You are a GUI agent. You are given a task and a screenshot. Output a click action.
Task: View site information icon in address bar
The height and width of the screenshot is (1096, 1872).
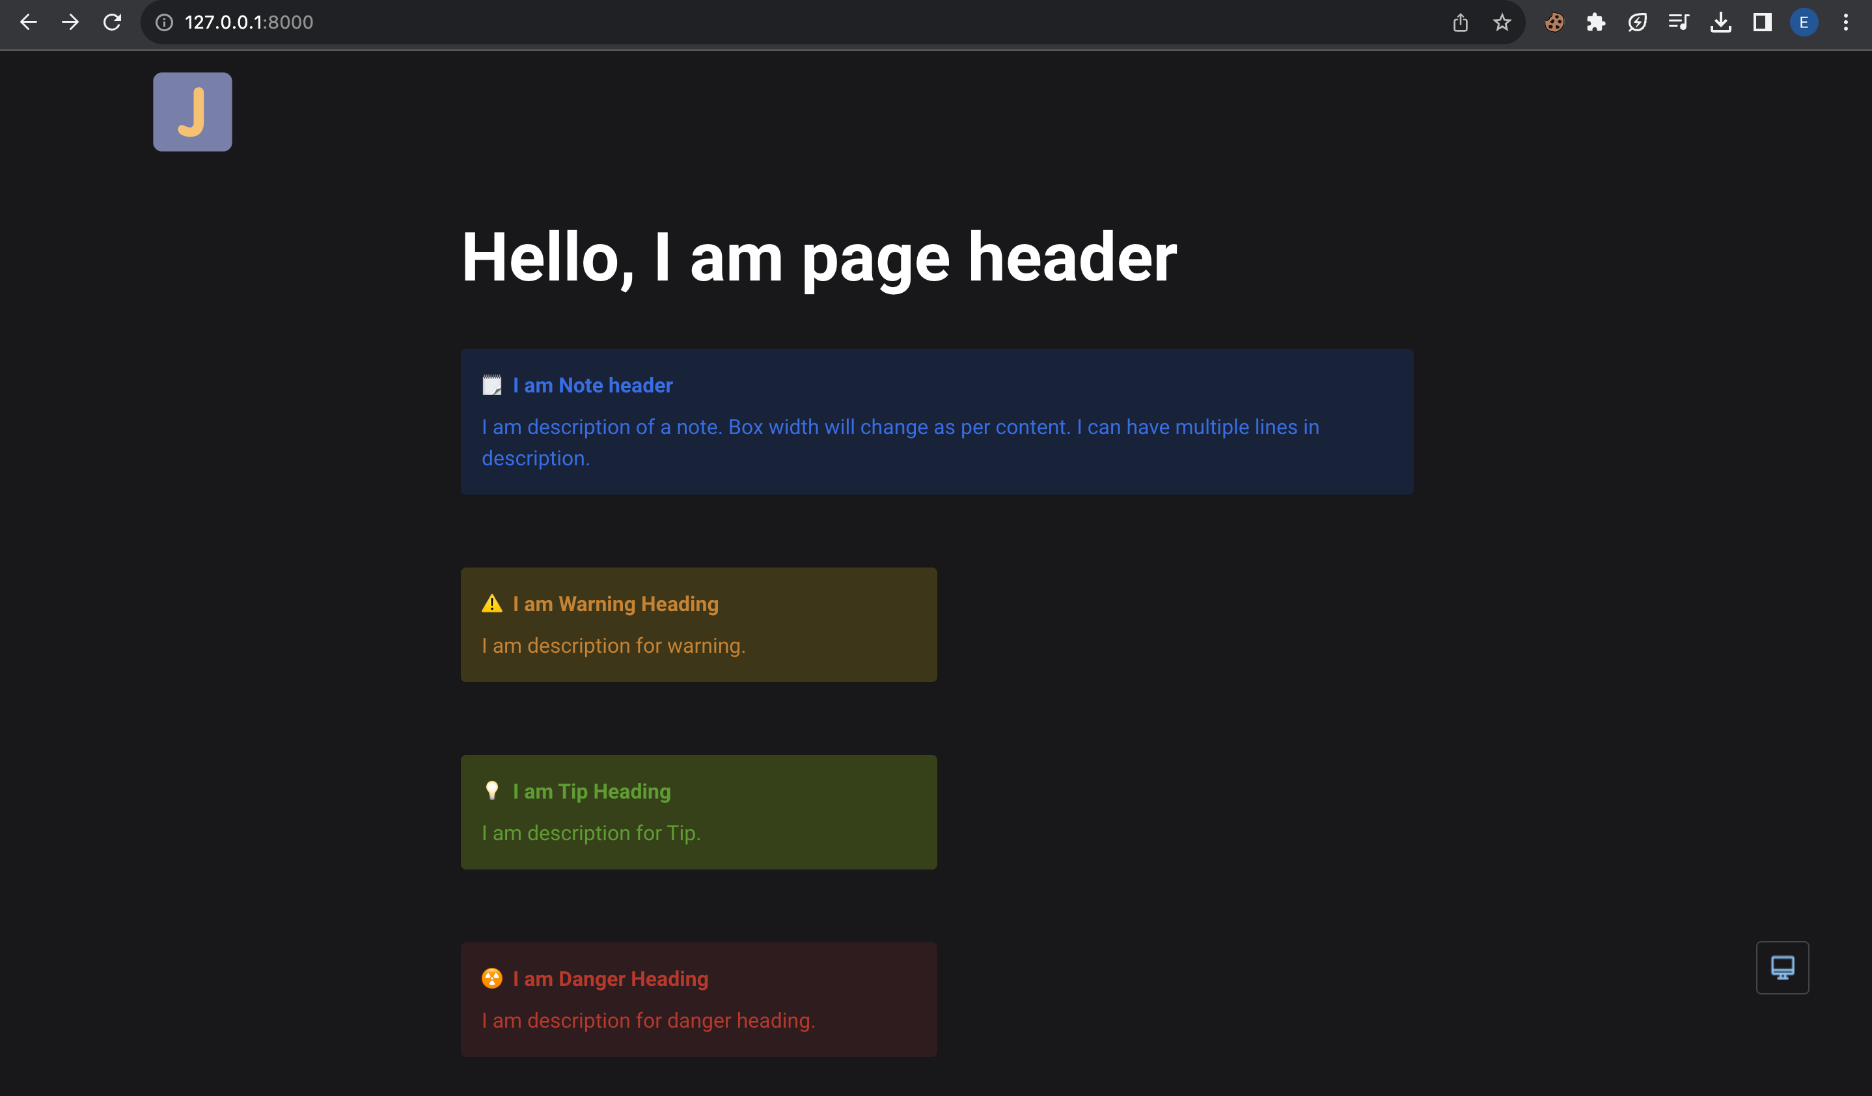pos(164,22)
